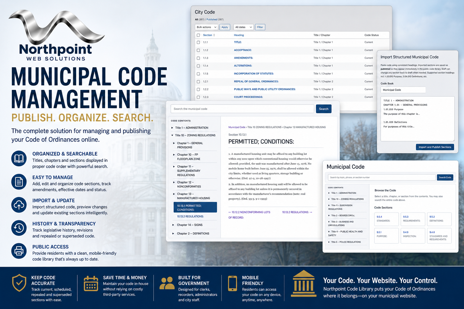This screenshot has width=464, height=309.
Task: Toggle the select-all checkbox in table header
Action: [x=198, y=35]
